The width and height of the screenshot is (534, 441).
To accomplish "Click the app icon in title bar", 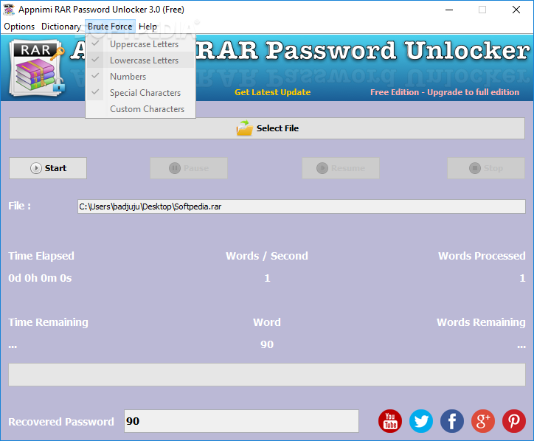I will [x=9, y=10].
